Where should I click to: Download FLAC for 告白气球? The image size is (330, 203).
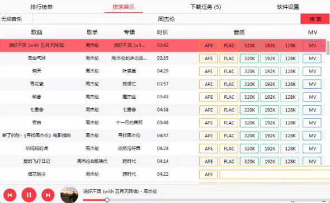[x=229, y=59]
